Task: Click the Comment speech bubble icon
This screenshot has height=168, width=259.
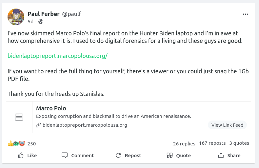Action: (65, 155)
